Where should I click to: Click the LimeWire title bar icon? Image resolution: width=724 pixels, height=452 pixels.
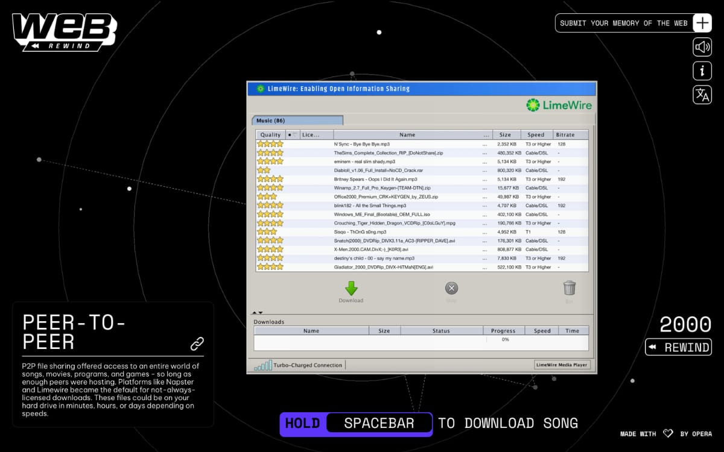(261, 89)
